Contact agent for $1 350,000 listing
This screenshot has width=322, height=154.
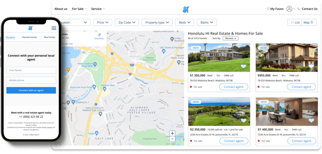(234, 87)
